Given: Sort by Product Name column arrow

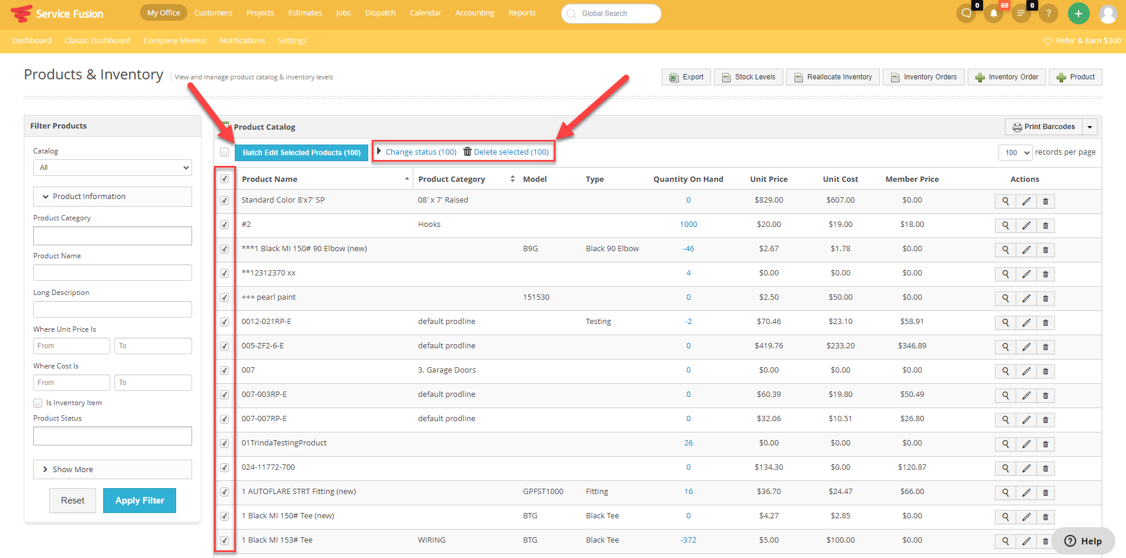Looking at the screenshot, I should click(x=407, y=179).
